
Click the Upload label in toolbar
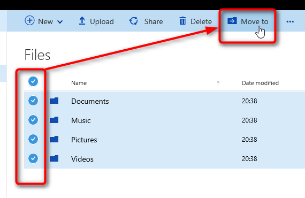[x=102, y=21]
